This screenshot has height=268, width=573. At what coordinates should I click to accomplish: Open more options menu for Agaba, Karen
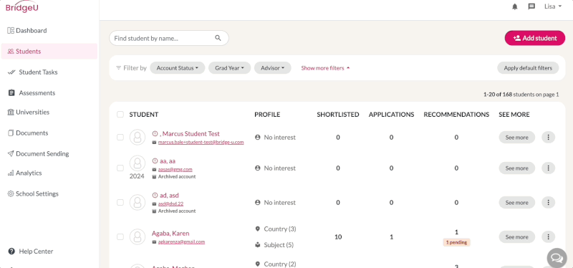click(x=548, y=237)
